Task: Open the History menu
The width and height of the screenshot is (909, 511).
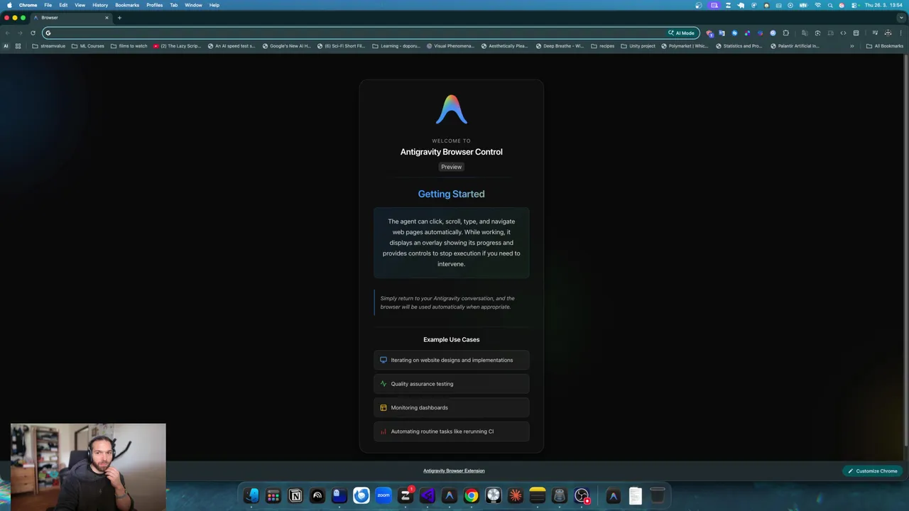Action: coord(100,5)
